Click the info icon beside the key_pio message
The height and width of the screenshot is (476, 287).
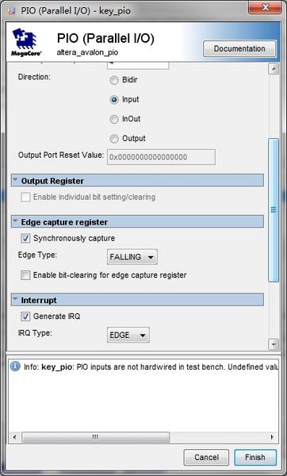15,366
